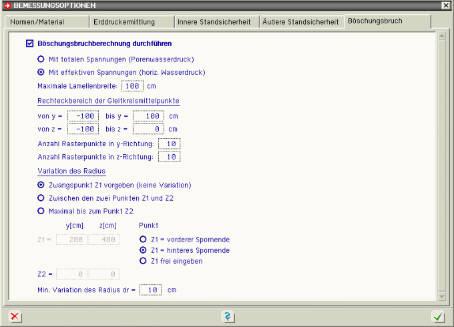Select Mit totalen Spannungen option
Image resolution: width=454 pixels, height=327 pixels.
(x=41, y=59)
